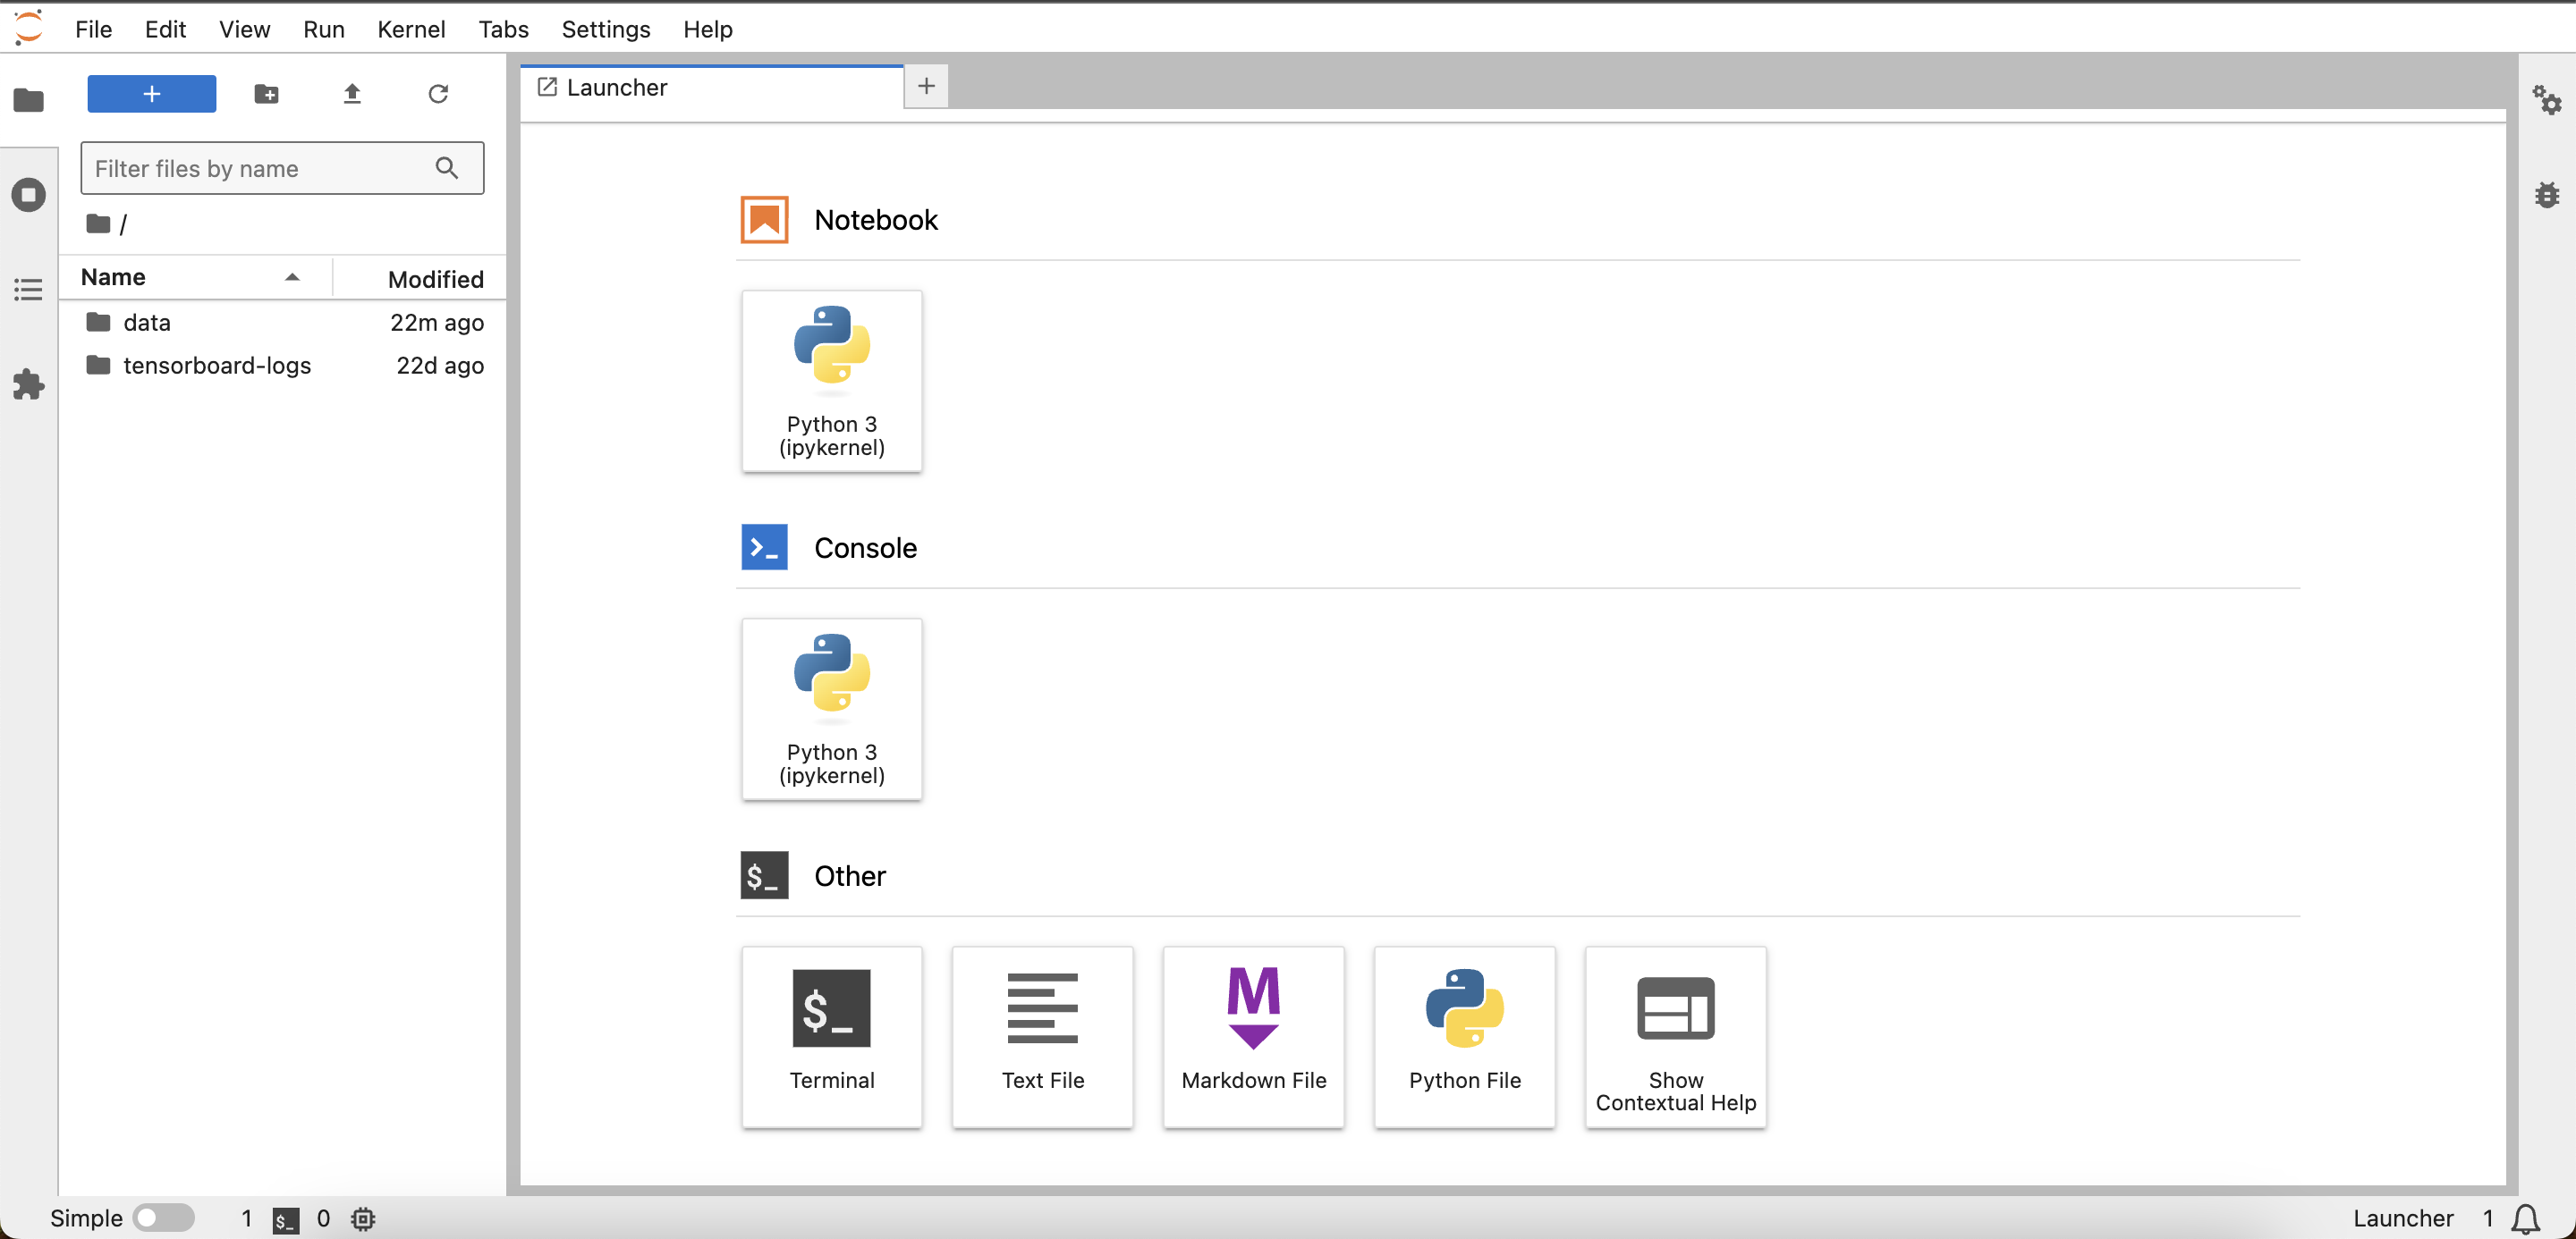Click the Other section heading
This screenshot has width=2576, height=1239.
click(x=850, y=875)
